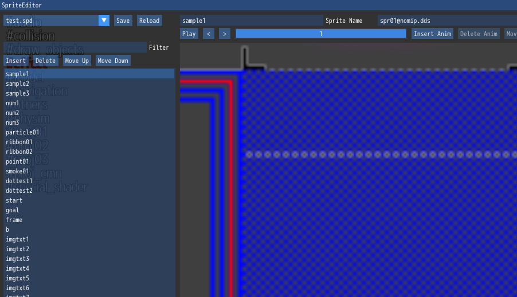The image size is (517, 297).
Task: Select num2 in the sprite list
Action: click(x=89, y=113)
